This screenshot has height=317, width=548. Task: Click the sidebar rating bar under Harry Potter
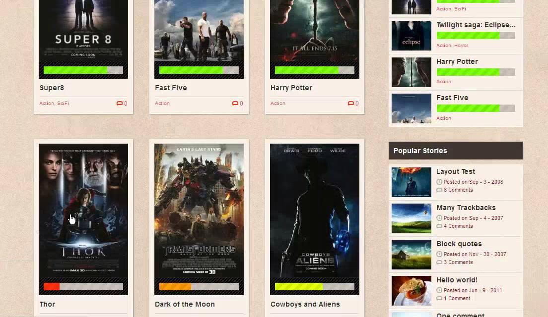476,72
